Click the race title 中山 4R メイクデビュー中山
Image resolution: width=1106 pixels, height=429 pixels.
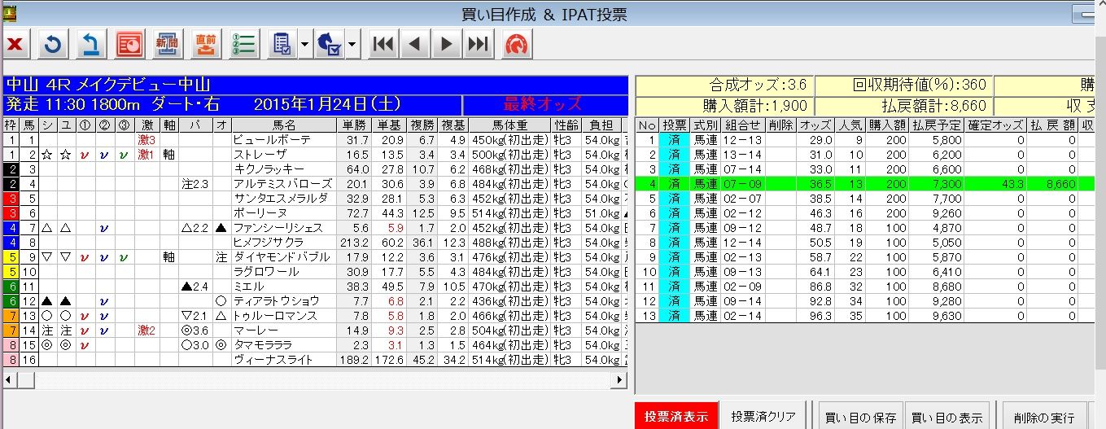[107, 85]
